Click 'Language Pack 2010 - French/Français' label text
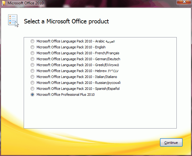192x156 pixels. click(x=78, y=53)
